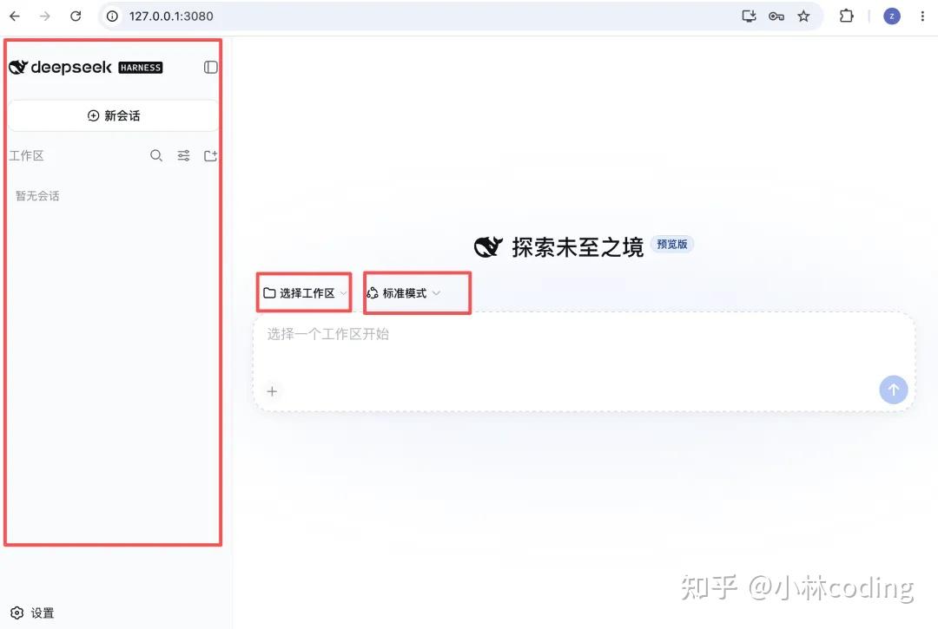This screenshot has height=629, width=938.
Task: Open 设置 at the sidebar bottom
Action: (33, 613)
